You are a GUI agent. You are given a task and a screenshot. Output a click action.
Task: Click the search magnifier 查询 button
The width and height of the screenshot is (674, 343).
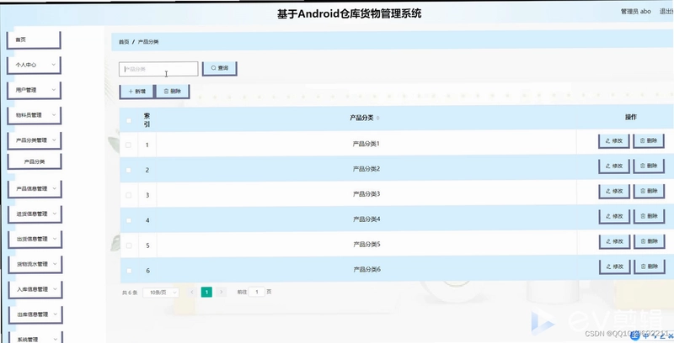coord(220,69)
